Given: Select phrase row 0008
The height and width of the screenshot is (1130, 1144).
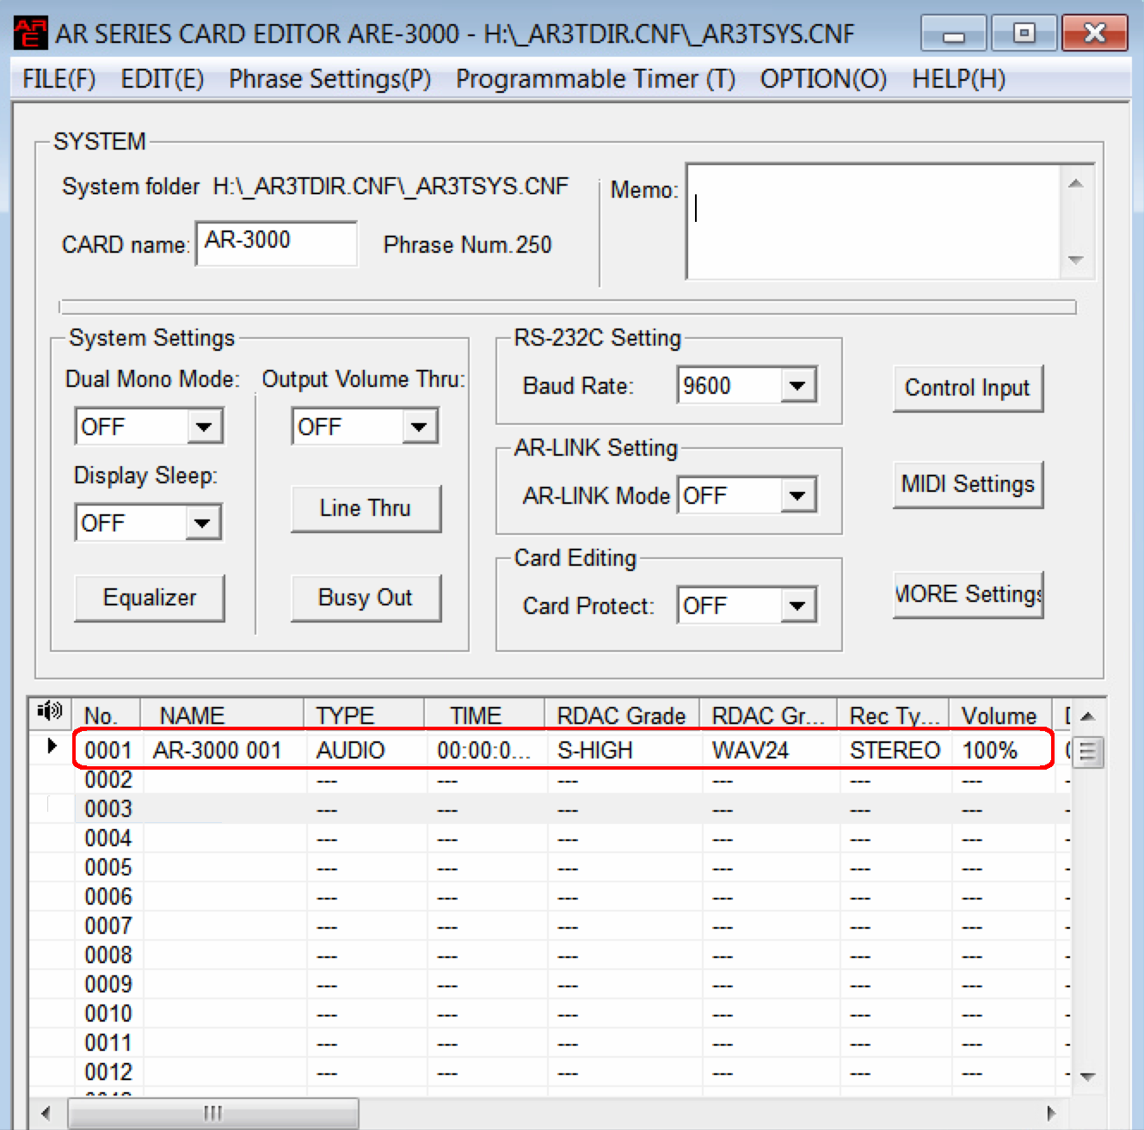Looking at the screenshot, I should click(550, 955).
